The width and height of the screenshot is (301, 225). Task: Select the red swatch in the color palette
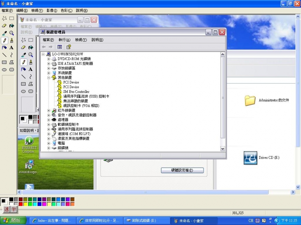click(20, 204)
